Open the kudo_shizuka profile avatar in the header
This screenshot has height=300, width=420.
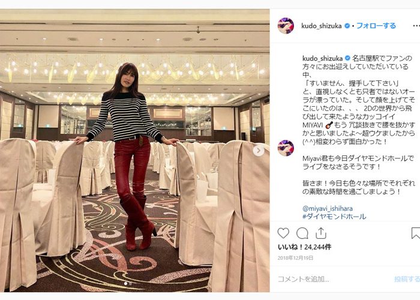(286, 26)
